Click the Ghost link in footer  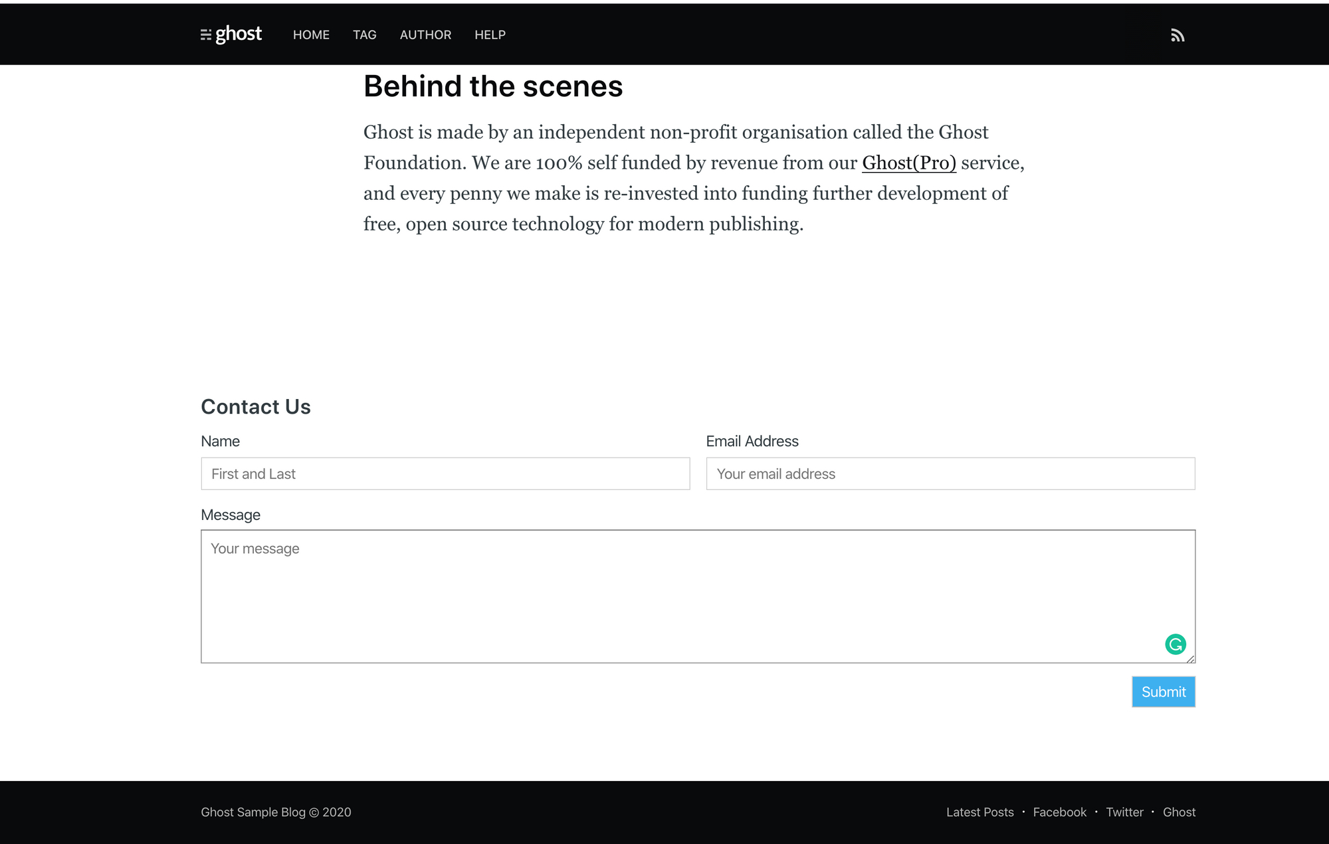pyautogui.click(x=1179, y=812)
